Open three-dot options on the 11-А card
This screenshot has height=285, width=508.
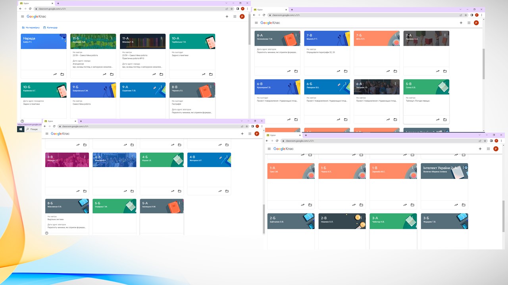tap(161, 38)
